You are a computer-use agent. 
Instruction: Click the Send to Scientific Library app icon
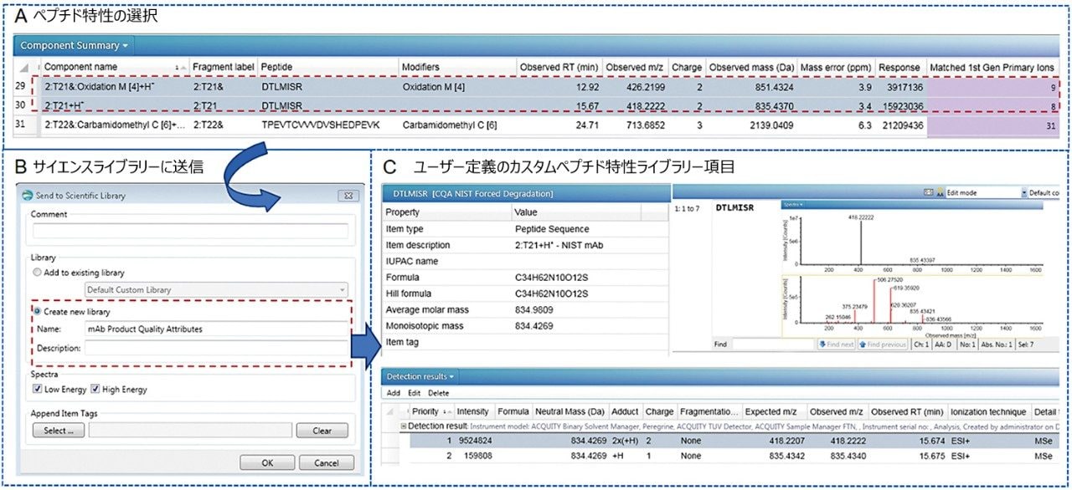(28, 195)
